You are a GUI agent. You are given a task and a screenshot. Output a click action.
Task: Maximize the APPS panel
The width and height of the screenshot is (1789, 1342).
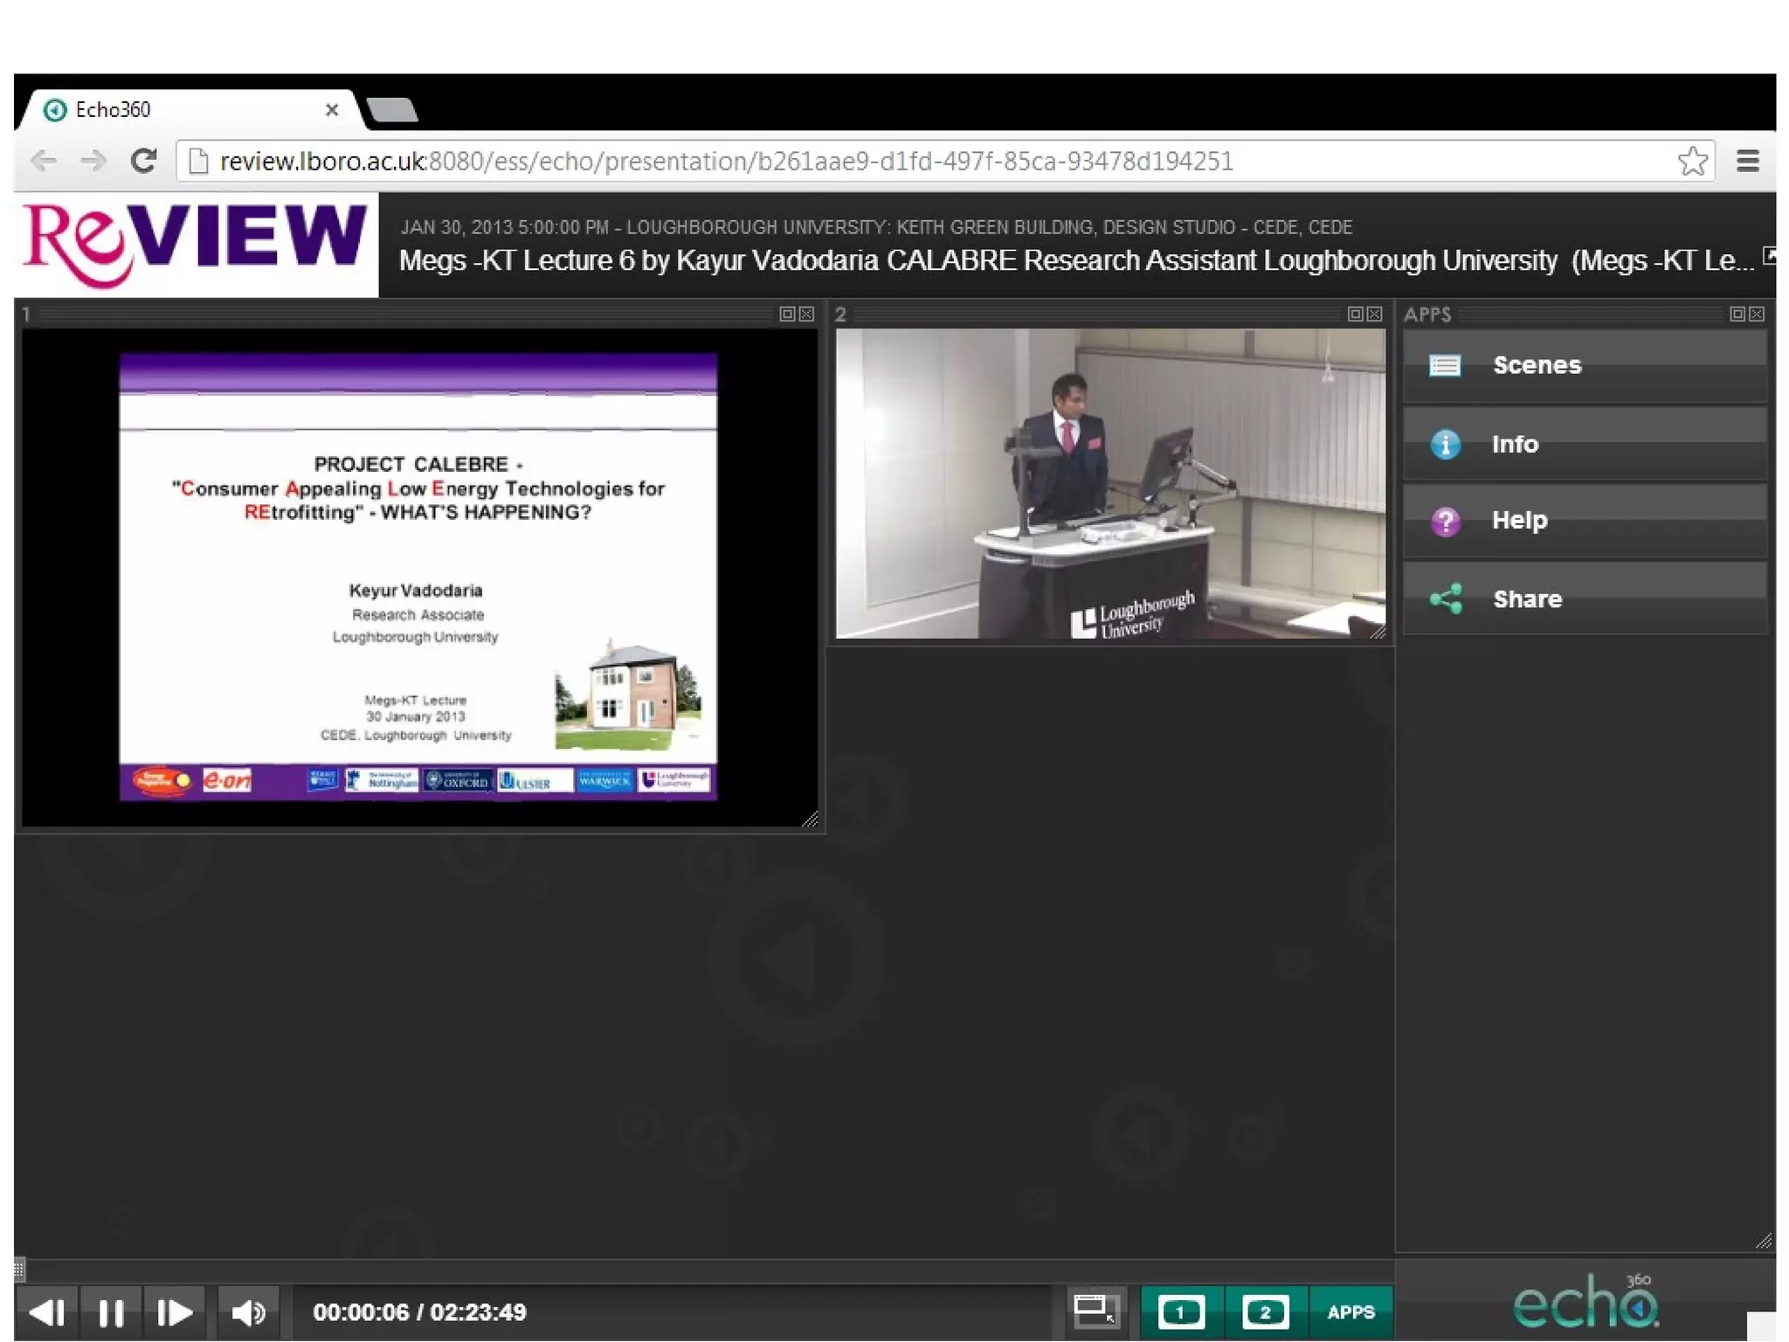tap(1737, 315)
